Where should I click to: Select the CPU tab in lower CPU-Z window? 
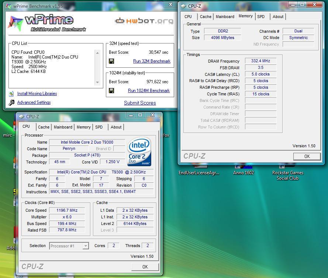pyautogui.click(x=26, y=126)
